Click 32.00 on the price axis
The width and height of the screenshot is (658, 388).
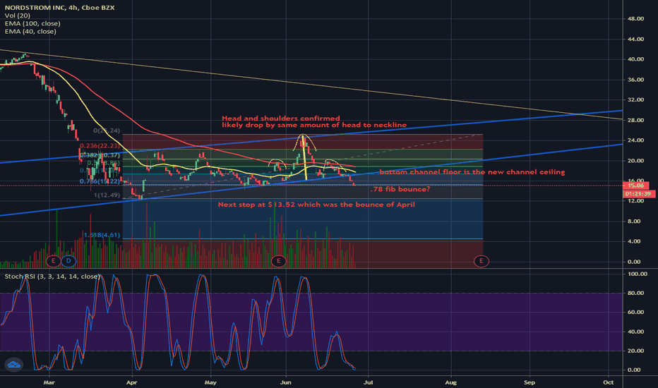(x=635, y=100)
